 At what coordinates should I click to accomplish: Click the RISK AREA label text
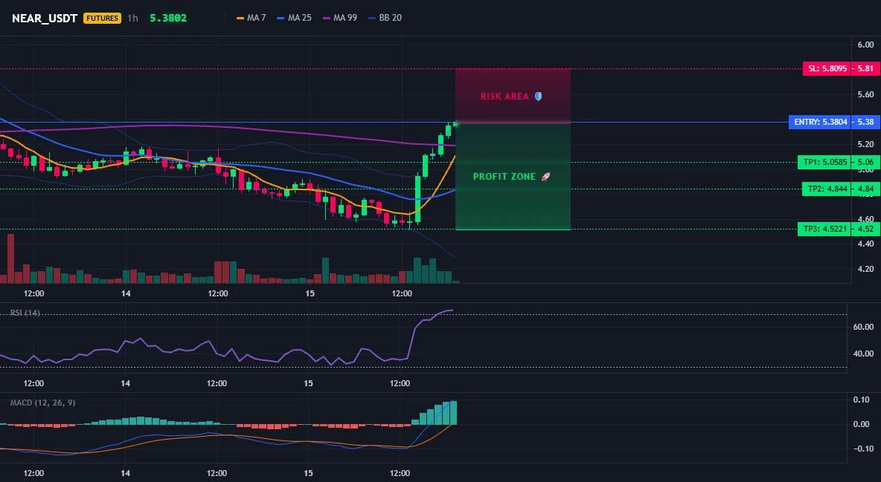click(504, 97)
